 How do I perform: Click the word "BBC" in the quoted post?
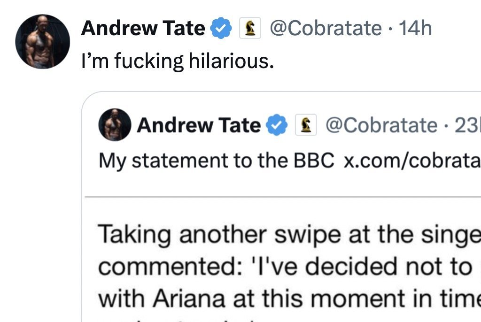tap(314, 161)
